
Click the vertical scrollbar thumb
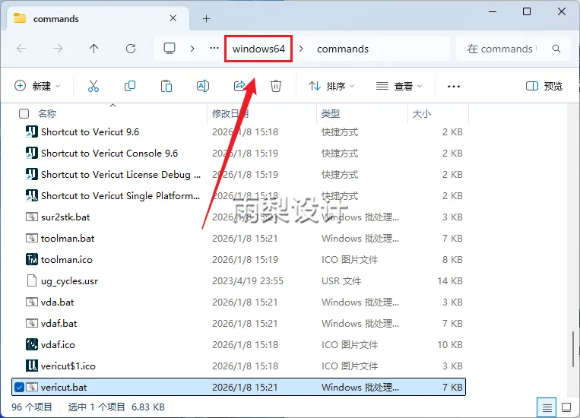[573, 348]
